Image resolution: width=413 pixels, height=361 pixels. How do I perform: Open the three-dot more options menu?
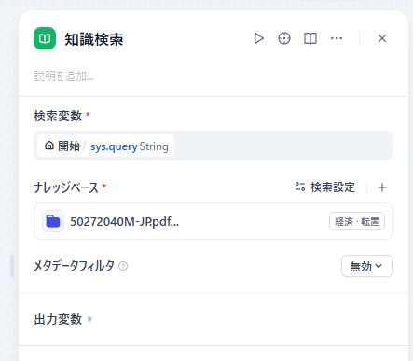click(x=337, y=38)
